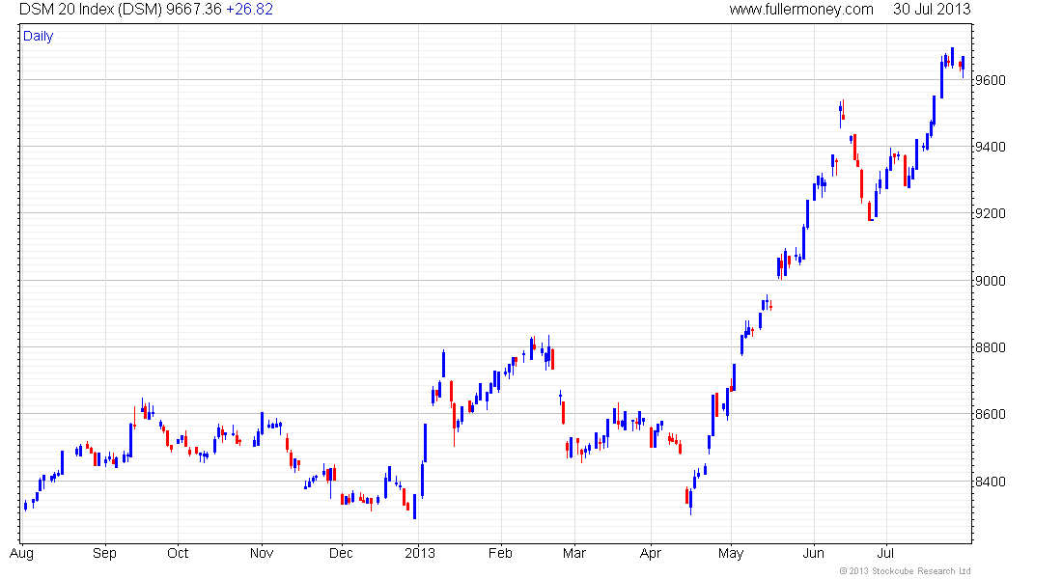
Task: Click the Feb label on the time axis
Action: coord(500,553)
